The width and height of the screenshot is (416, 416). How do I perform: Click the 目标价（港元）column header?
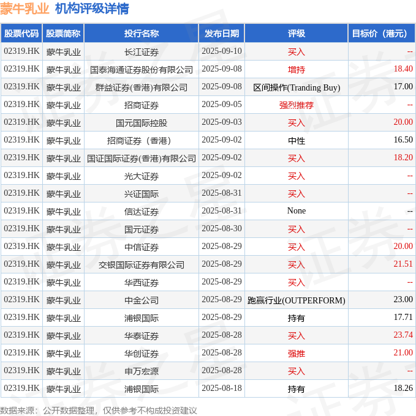[x=382, y=34]
